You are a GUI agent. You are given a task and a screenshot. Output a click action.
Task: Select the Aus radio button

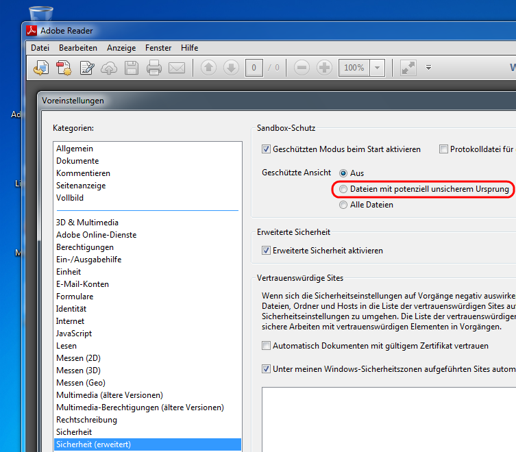pyautogui.click(x=343, y=173)
